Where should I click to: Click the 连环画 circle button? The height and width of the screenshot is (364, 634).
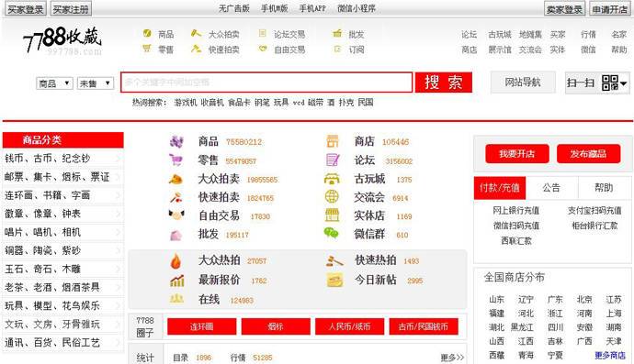coord(202,326)
